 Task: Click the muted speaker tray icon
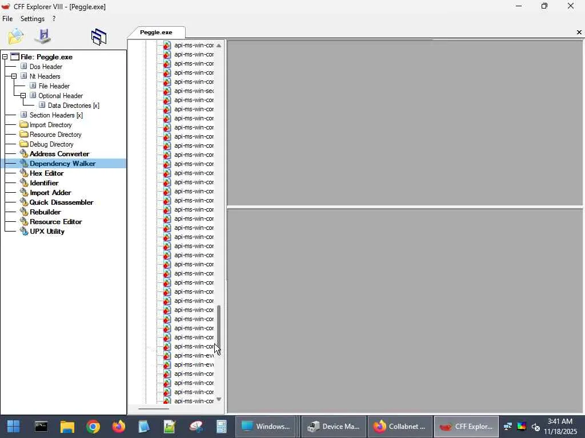536,427
